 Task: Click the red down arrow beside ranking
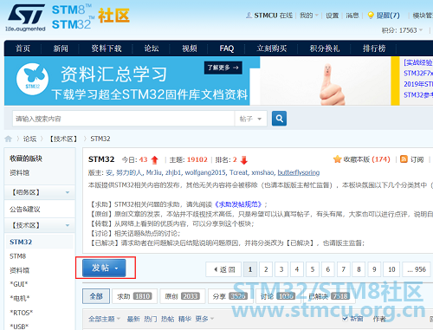pos(244,160)
